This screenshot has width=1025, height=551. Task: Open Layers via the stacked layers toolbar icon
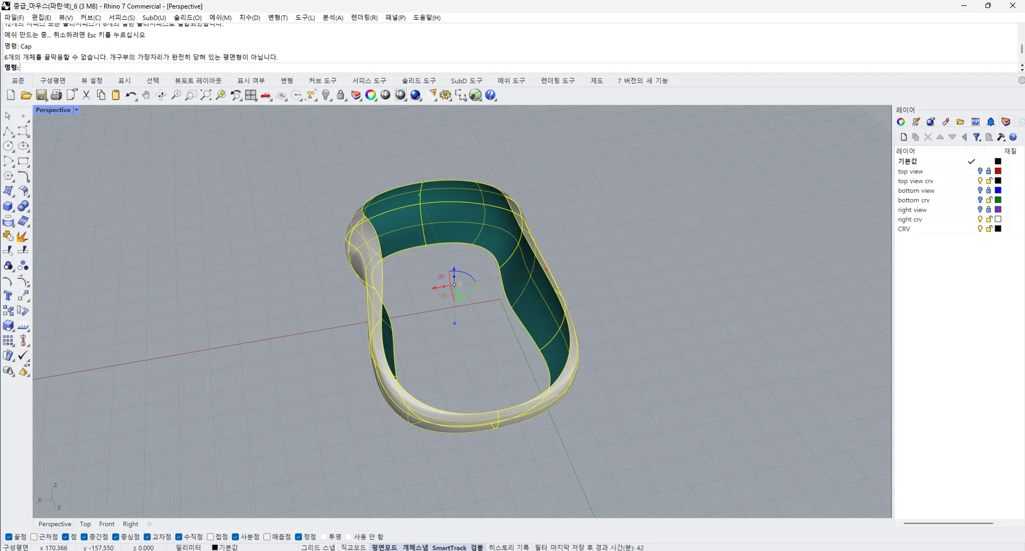click(x=356, y=95)
